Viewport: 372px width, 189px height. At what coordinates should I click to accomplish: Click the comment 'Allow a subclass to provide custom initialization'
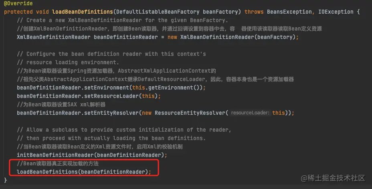(124, 130)
